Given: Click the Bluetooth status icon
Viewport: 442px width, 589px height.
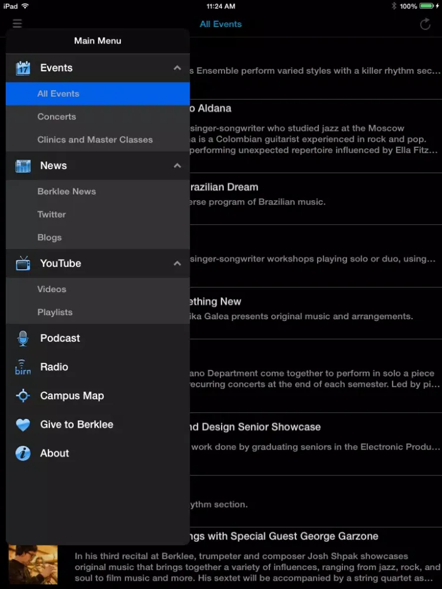Looking at the screenshot, I should pos(394,6).
